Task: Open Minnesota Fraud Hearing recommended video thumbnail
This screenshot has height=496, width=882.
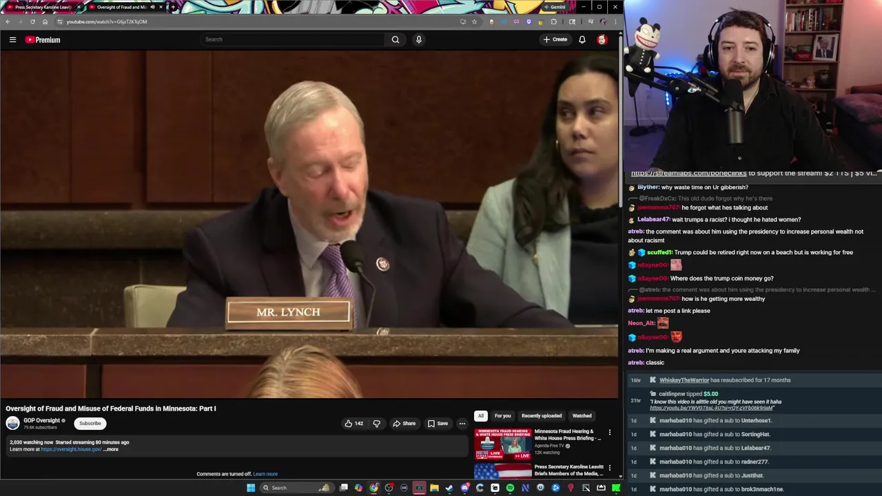Action: tap(502, 443)
